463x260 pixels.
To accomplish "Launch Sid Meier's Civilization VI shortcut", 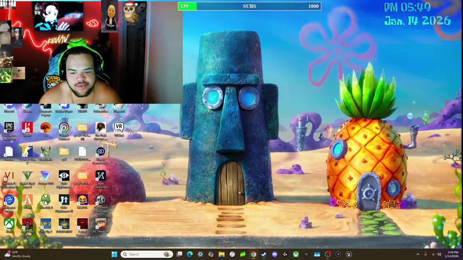I will [x=9, y=179].
